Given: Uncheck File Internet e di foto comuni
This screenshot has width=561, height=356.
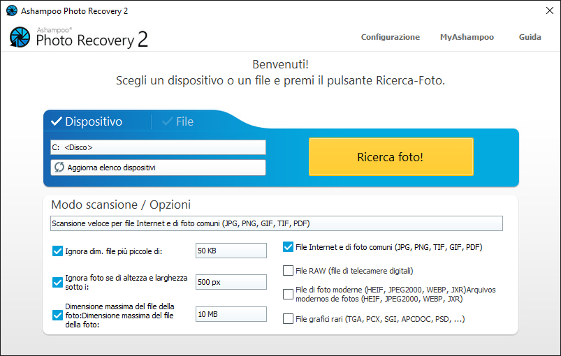Looking at the screenshot, I should tap(288, 247).
